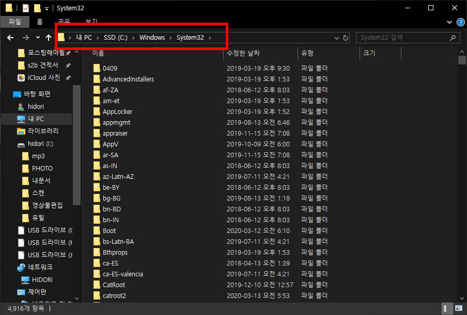467x315 pixels.
Task: Select SSD (C:) in address breadcrumb
Action: click(115, 38)
